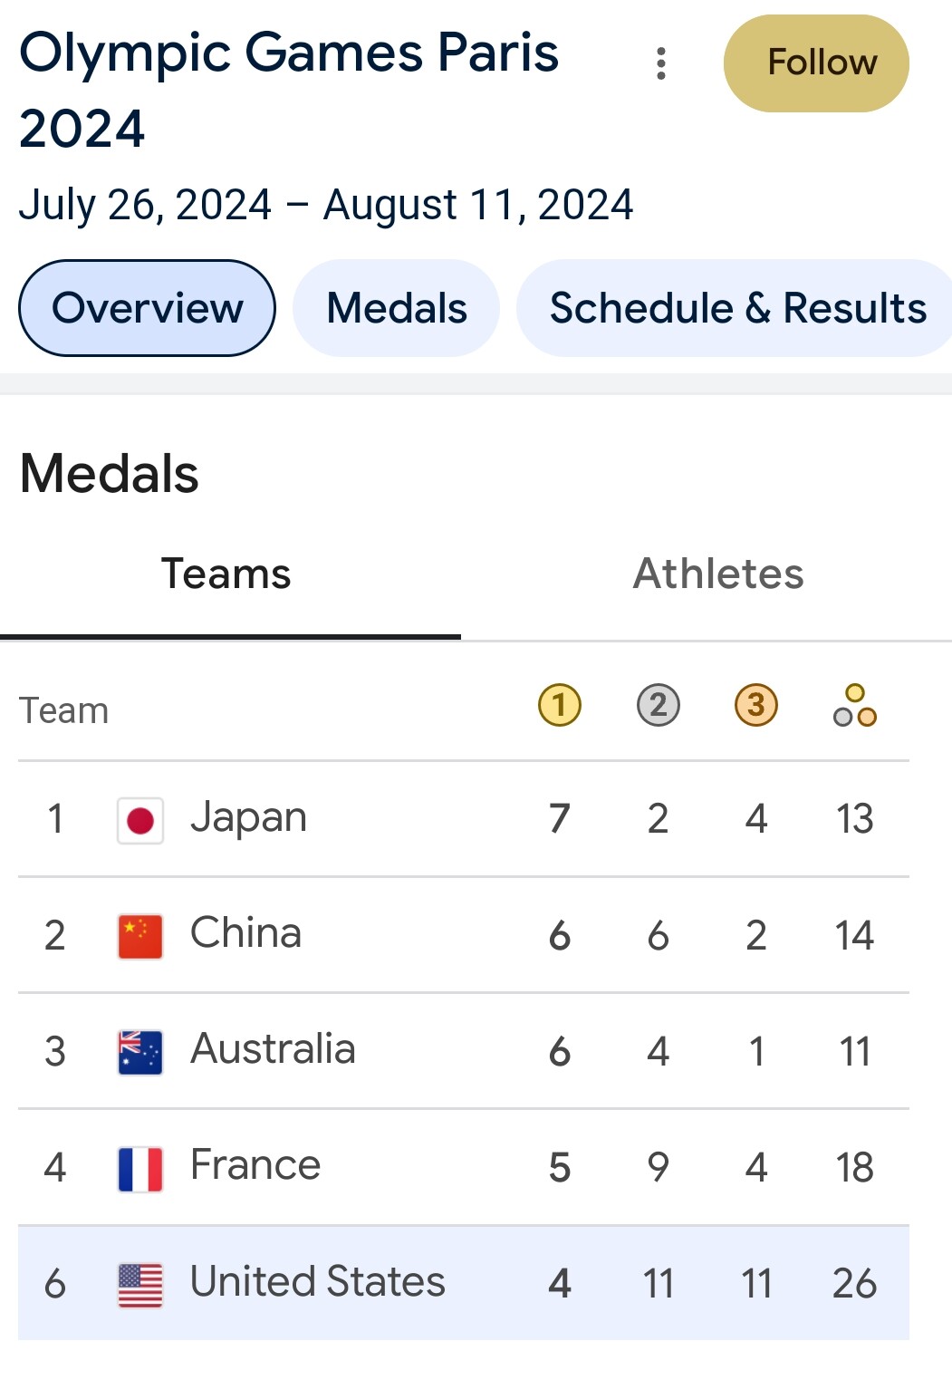The image size is (952, 1399).
Task: Click the silver medal column icon
Action: (659, 705)
